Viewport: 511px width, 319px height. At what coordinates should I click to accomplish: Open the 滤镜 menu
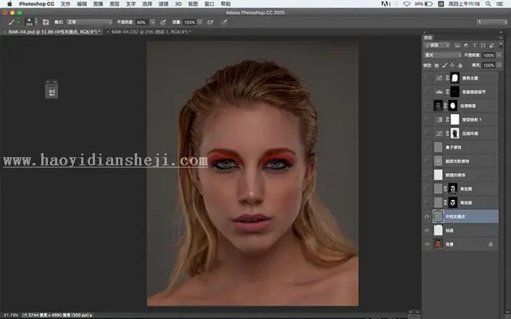pyautogui.click(x=163, y=4)
